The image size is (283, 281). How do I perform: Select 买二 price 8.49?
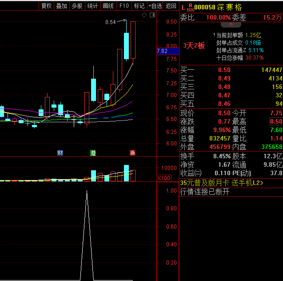(x=224, y=78)
